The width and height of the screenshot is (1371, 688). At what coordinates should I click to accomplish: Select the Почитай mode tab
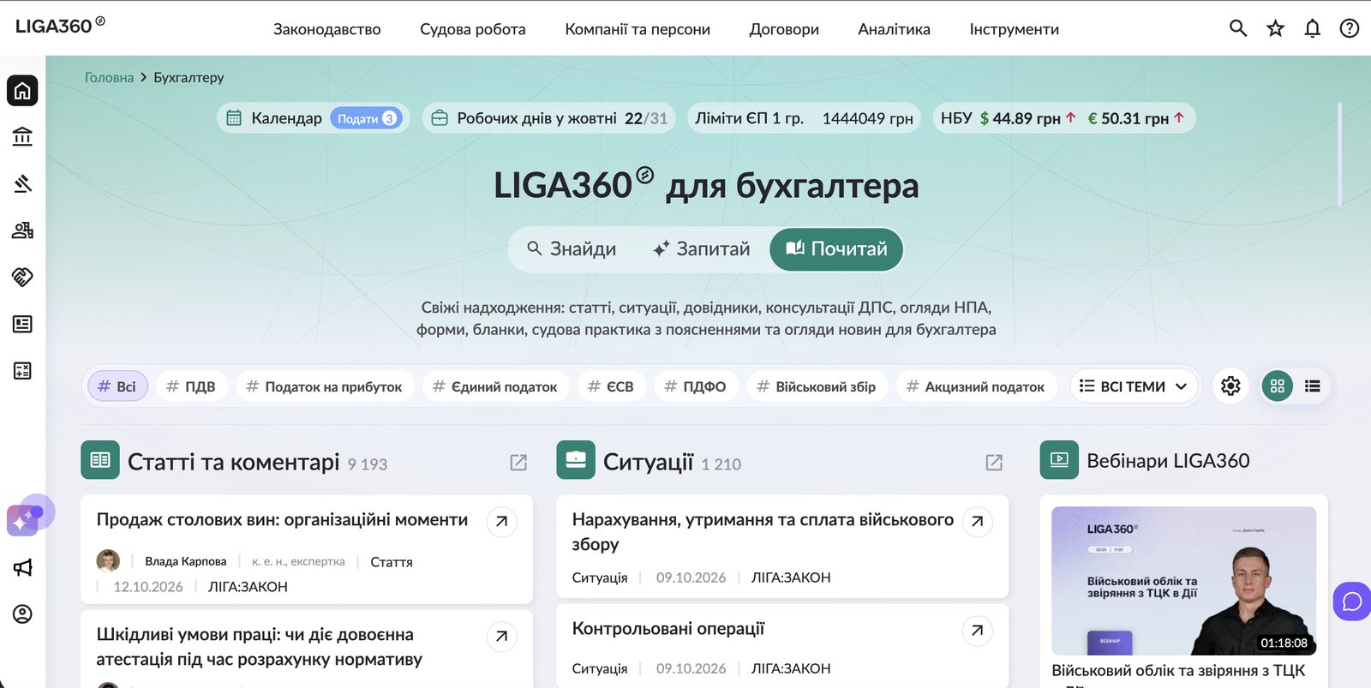pos(836,249)
